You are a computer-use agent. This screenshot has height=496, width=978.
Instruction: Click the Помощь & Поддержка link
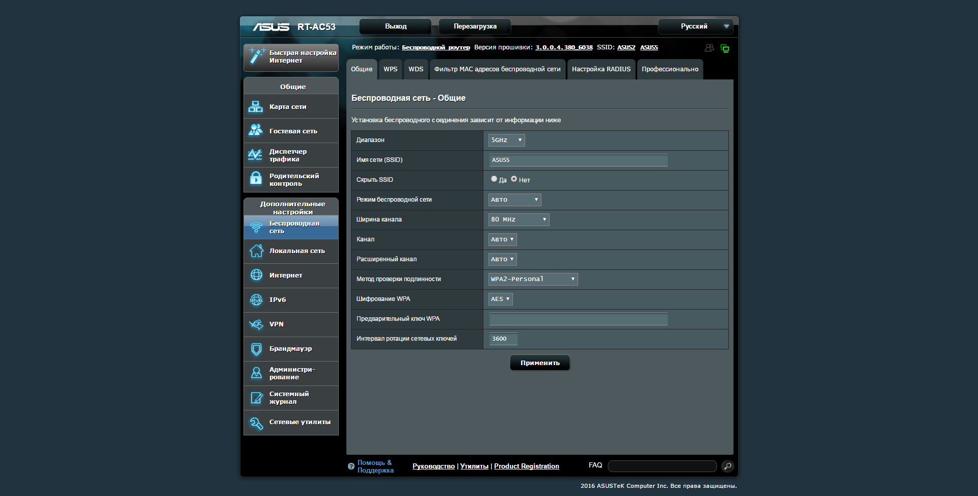coord(375,466)
